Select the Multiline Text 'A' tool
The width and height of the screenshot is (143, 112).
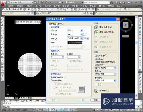2,76
